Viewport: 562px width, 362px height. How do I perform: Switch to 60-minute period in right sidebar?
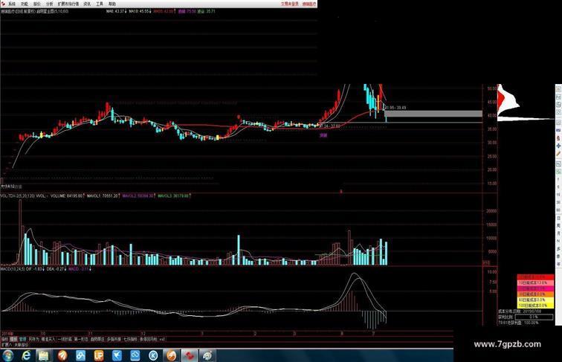(558, 210)
